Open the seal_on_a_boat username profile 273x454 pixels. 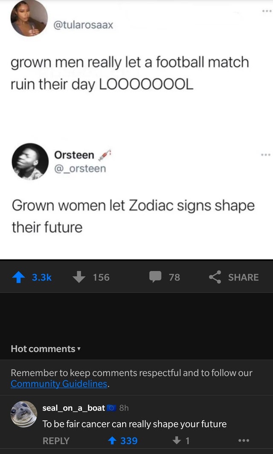click(x=73, y=408)
